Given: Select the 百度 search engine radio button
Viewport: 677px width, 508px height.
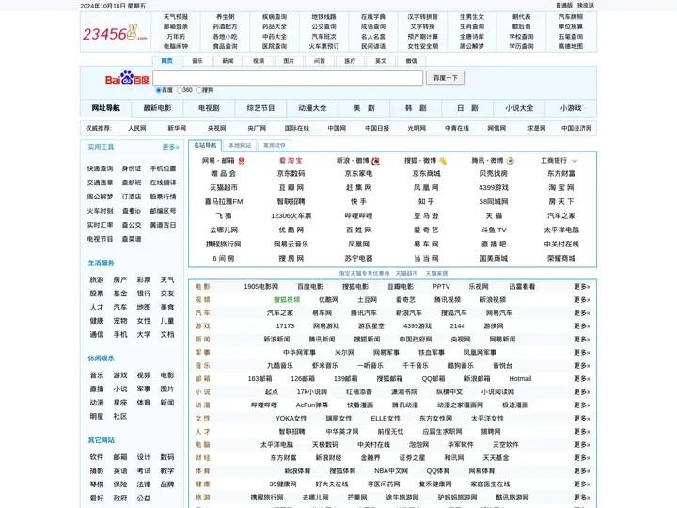Looking at the screenshot, I should 158,90.
